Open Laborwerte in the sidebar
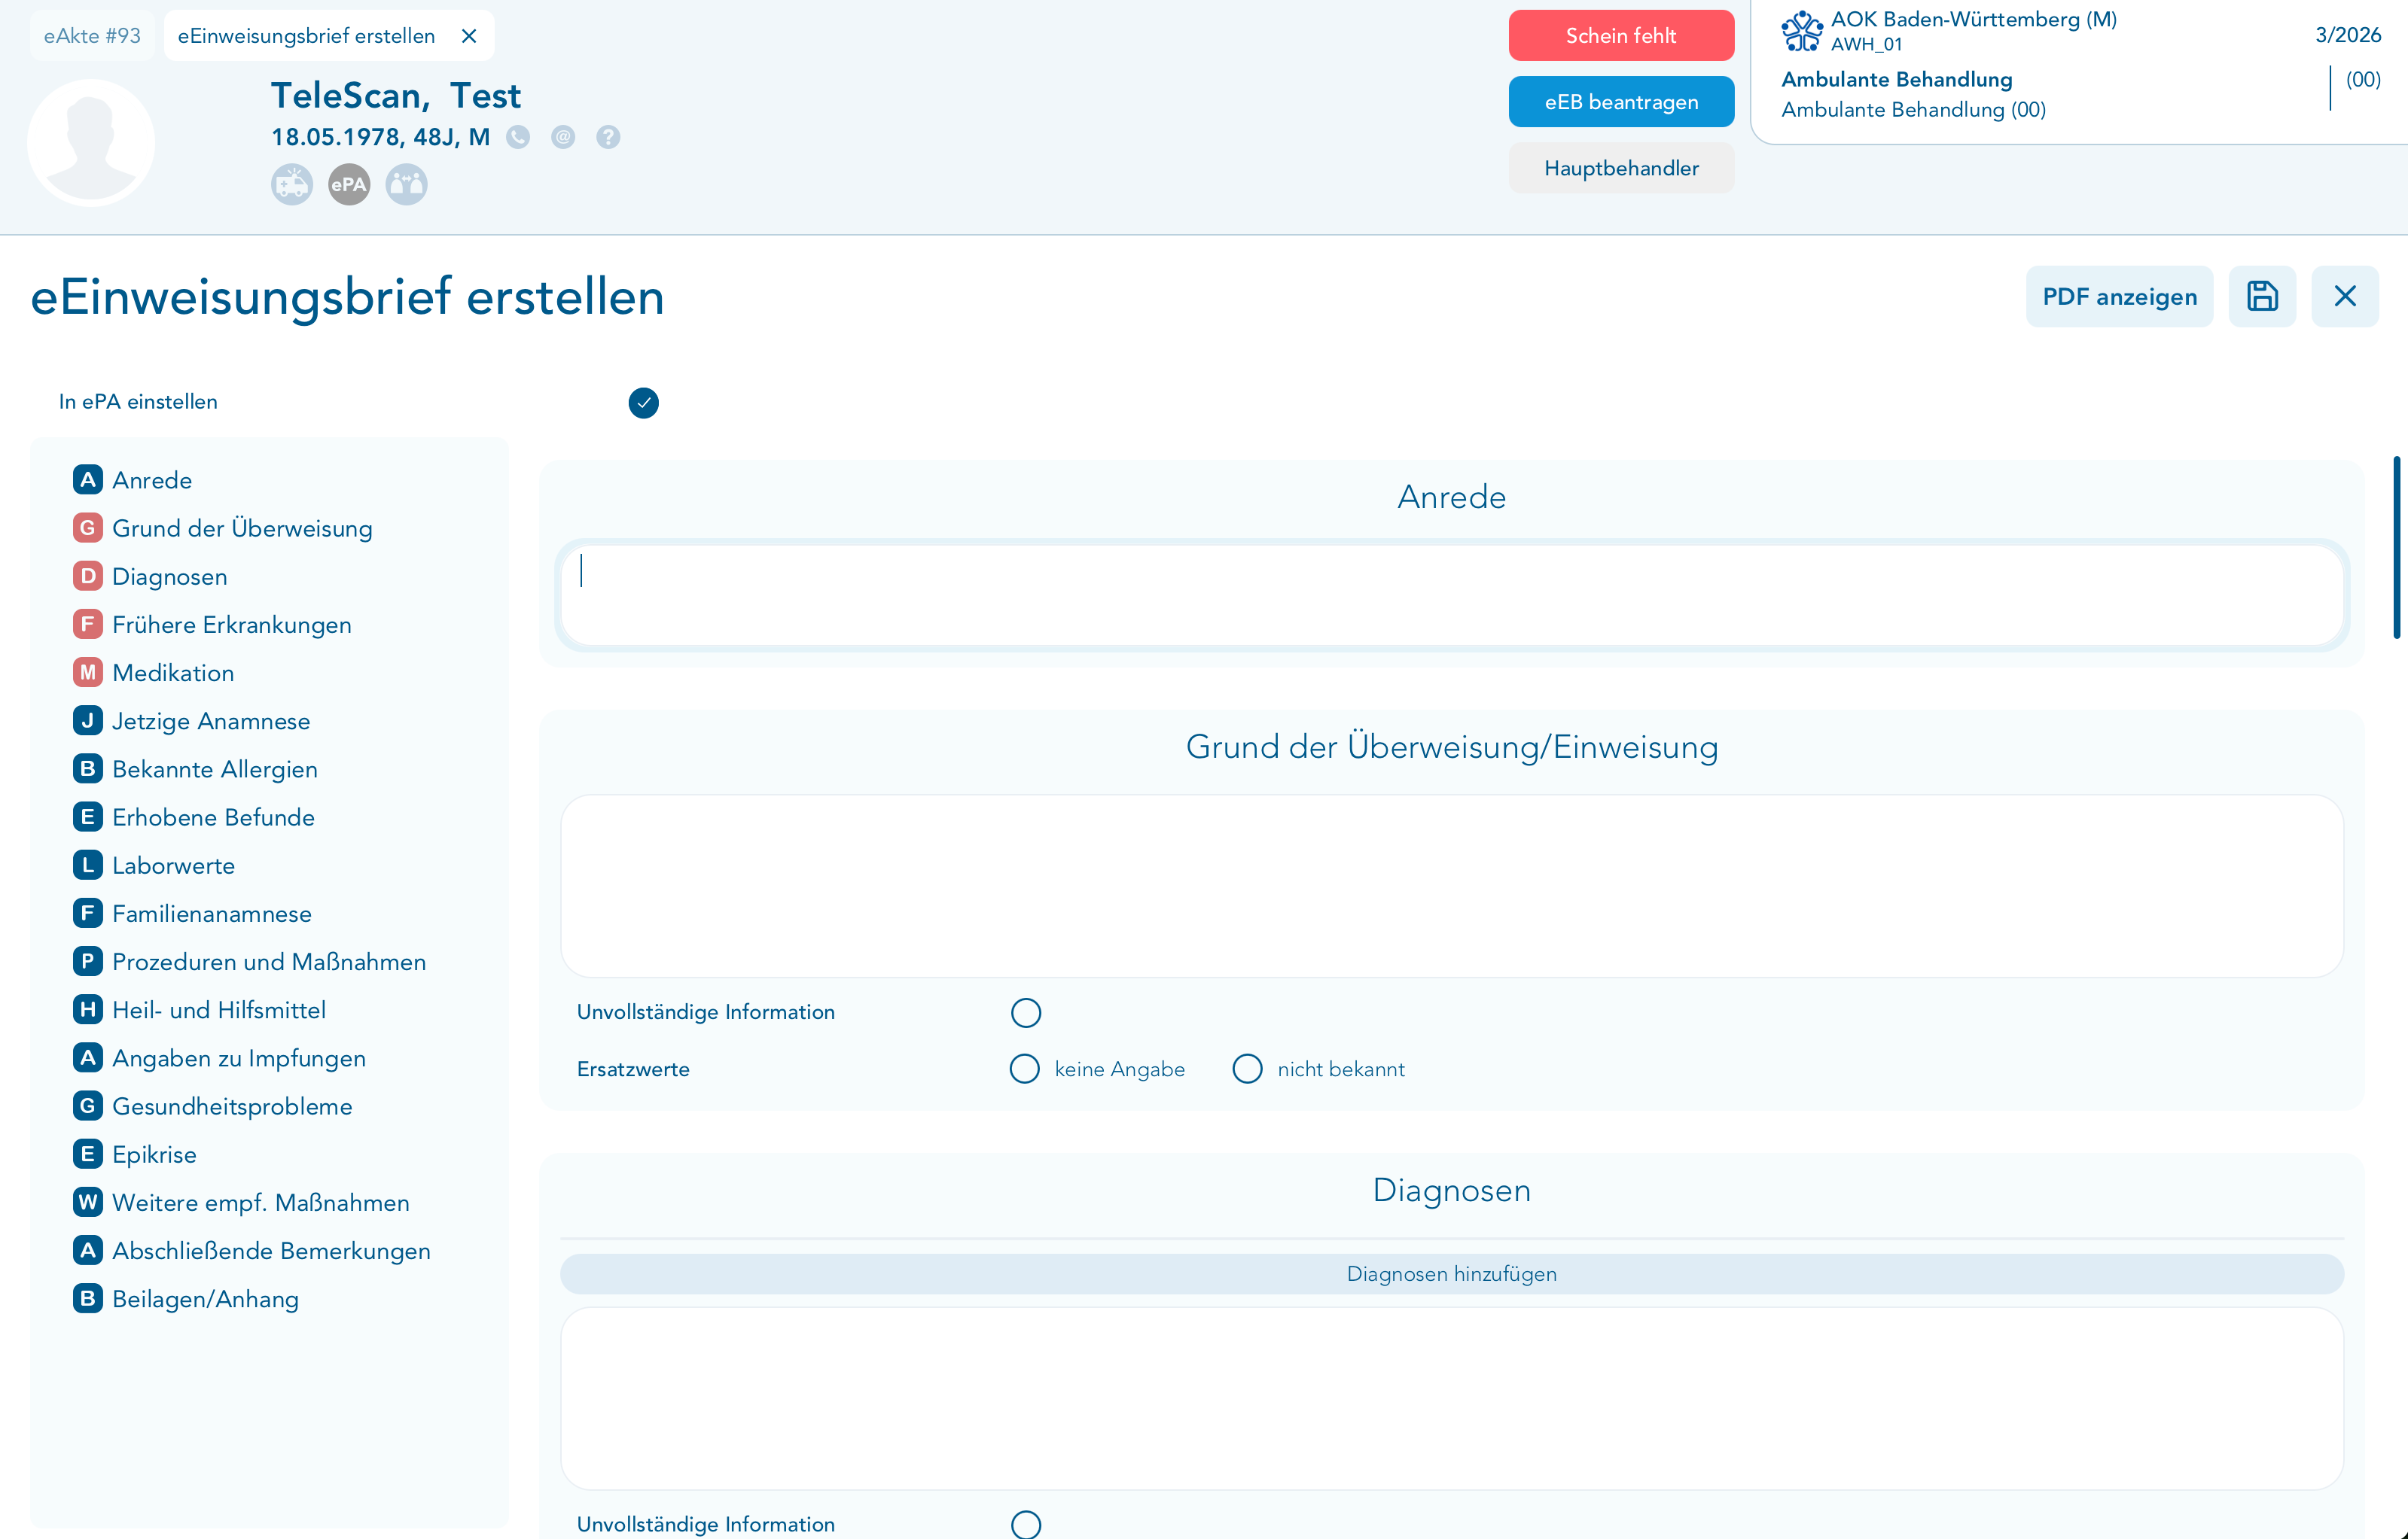2408x1539 pixels. (154, 865)
